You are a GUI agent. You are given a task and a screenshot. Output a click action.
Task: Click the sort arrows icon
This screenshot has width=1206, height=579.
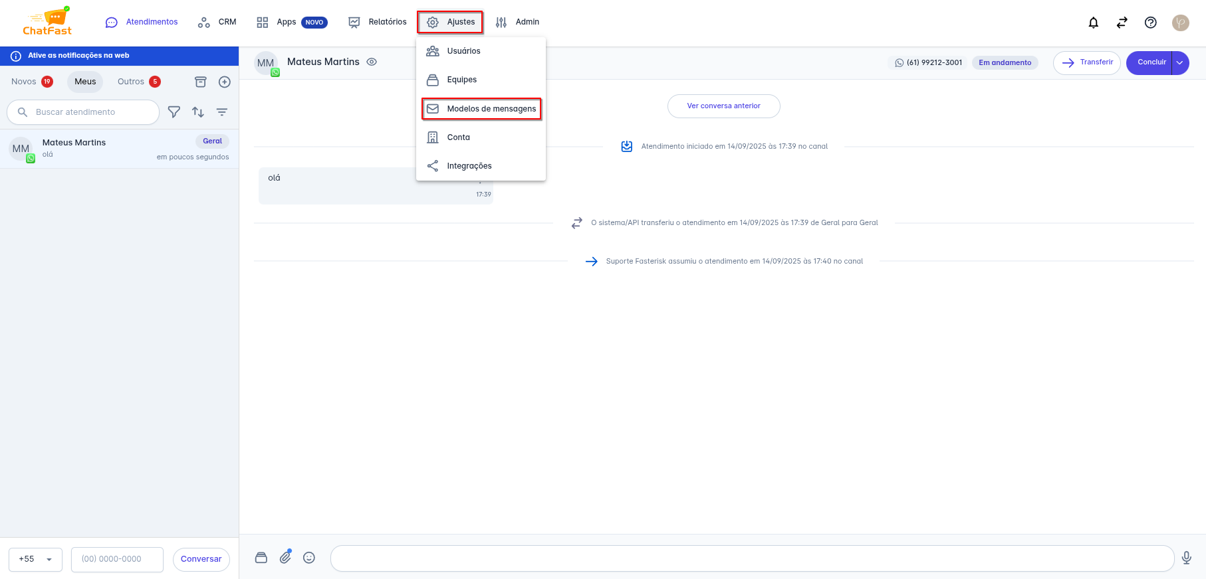(198, 112)
